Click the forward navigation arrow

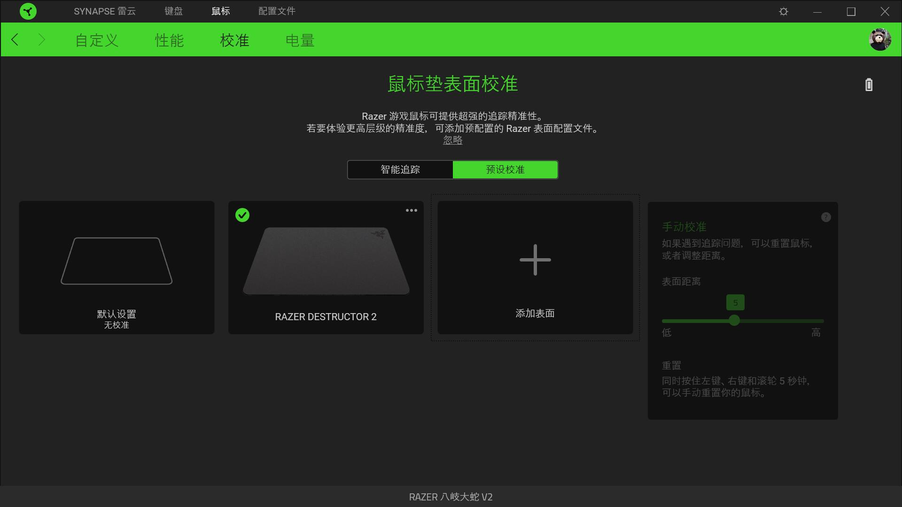click(x=41, y=39)
